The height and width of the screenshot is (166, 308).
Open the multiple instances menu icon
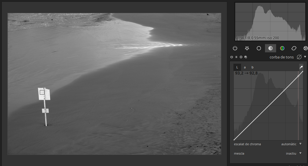click(246, 57)
